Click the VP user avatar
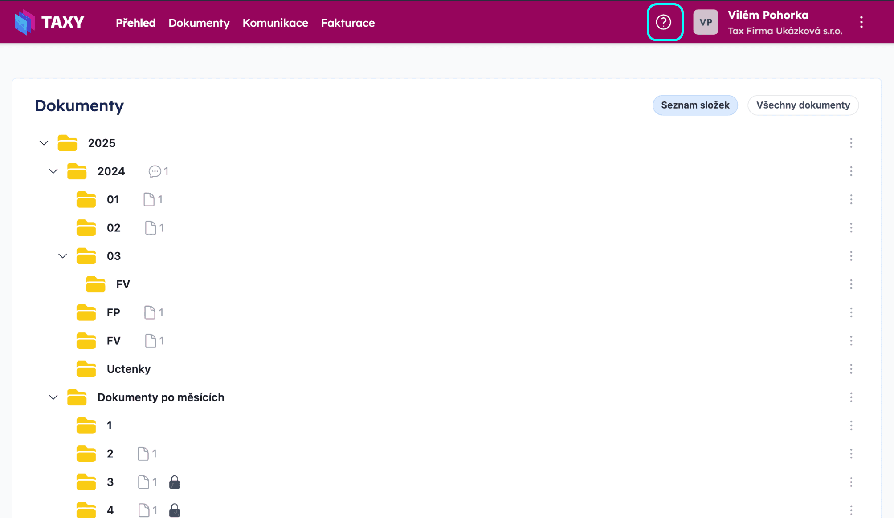Screen dimensions: 894x518 coord(706,22)
